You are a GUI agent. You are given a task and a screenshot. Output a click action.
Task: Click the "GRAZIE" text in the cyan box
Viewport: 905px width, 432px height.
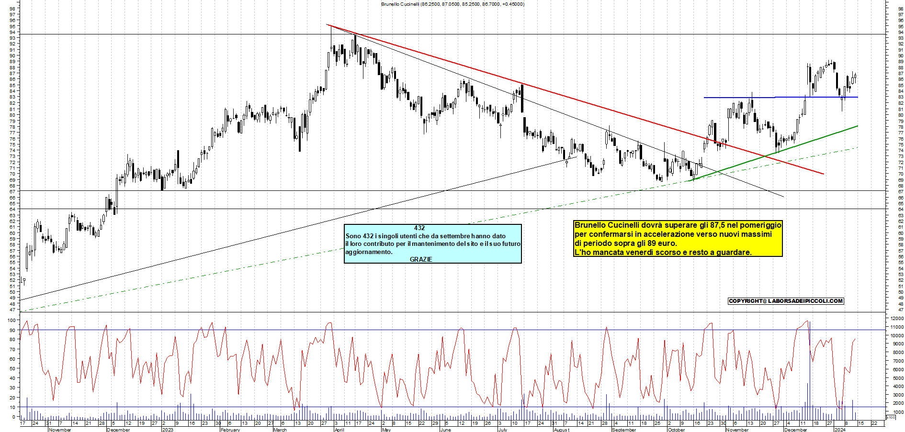421,259
